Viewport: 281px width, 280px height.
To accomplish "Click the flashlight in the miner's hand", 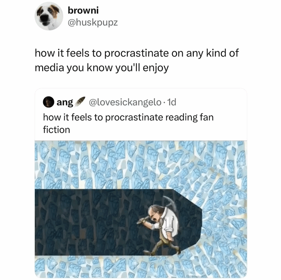I will (x=143, y=220).
